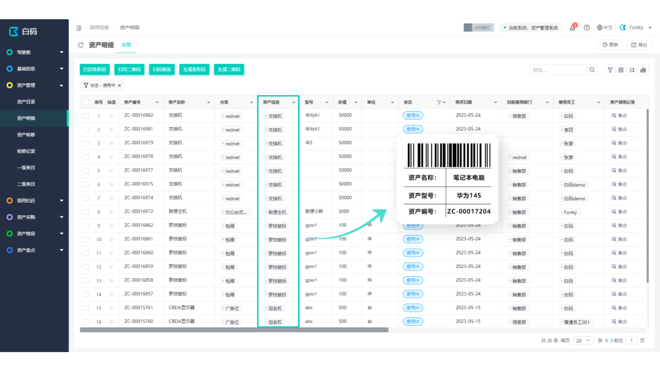Click the 图表 chart button

coord(610,45)
